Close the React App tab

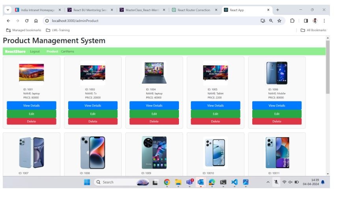pos(268,10)
